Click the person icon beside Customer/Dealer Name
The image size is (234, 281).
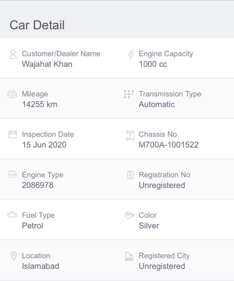click(x=13, y=54)
